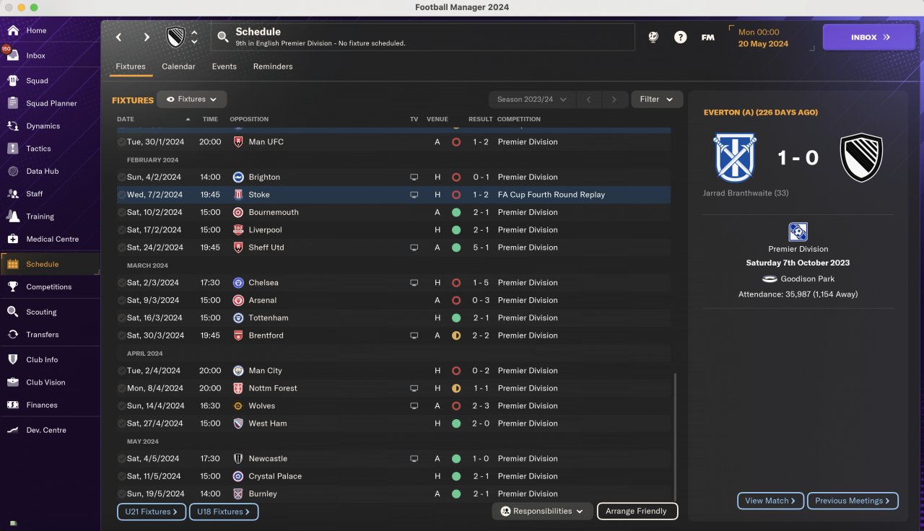Click the world globe icon in header
This screenshot has width=924, height=531.
click(653, 37)
